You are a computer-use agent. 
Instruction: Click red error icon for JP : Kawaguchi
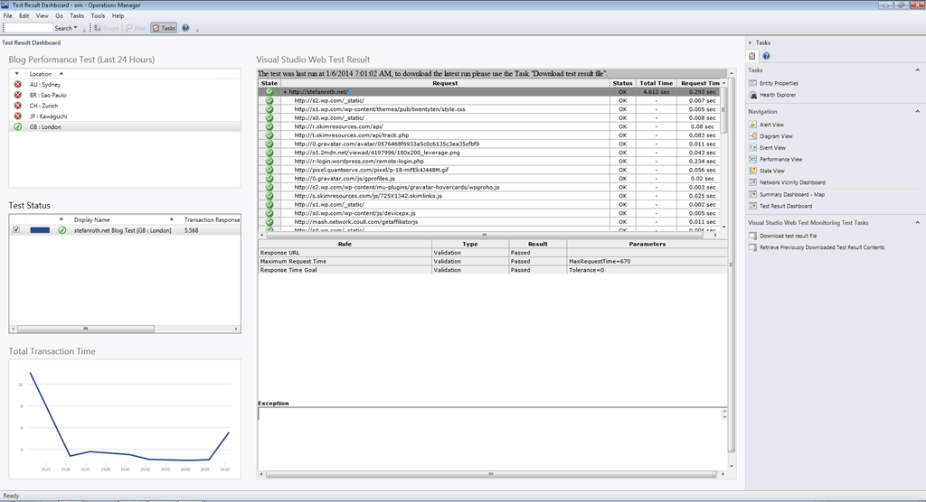(x=18, y=116)
